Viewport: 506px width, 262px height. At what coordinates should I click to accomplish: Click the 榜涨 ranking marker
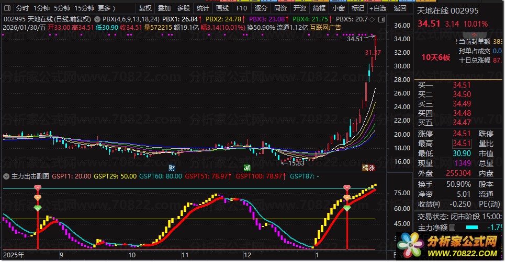coord(368,168)
